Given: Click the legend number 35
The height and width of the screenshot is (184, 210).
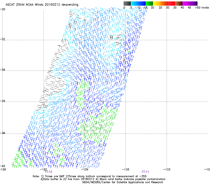Looking at the screenshot, I should tap(175, 8).
